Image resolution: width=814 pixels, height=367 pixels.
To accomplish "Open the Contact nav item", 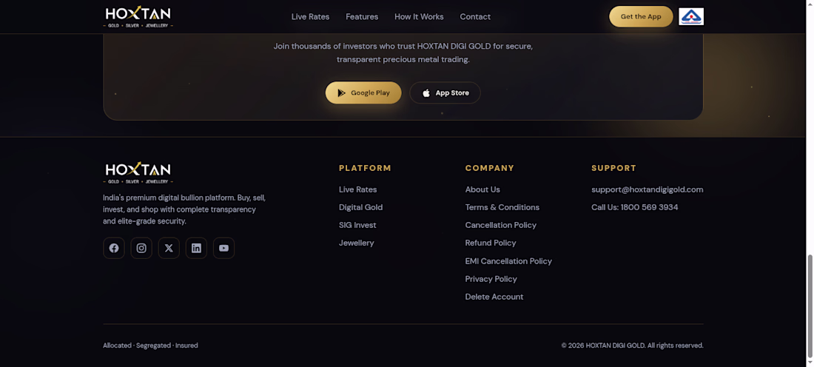I will coord(475,16).
